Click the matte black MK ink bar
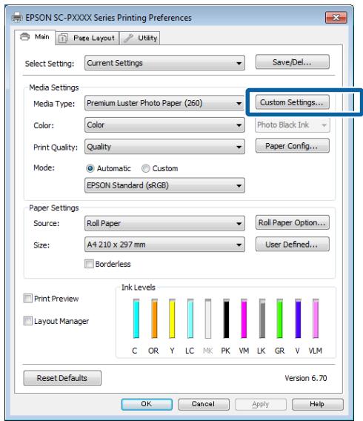This screenshot has width=363, height=421. tap(208, 319)
